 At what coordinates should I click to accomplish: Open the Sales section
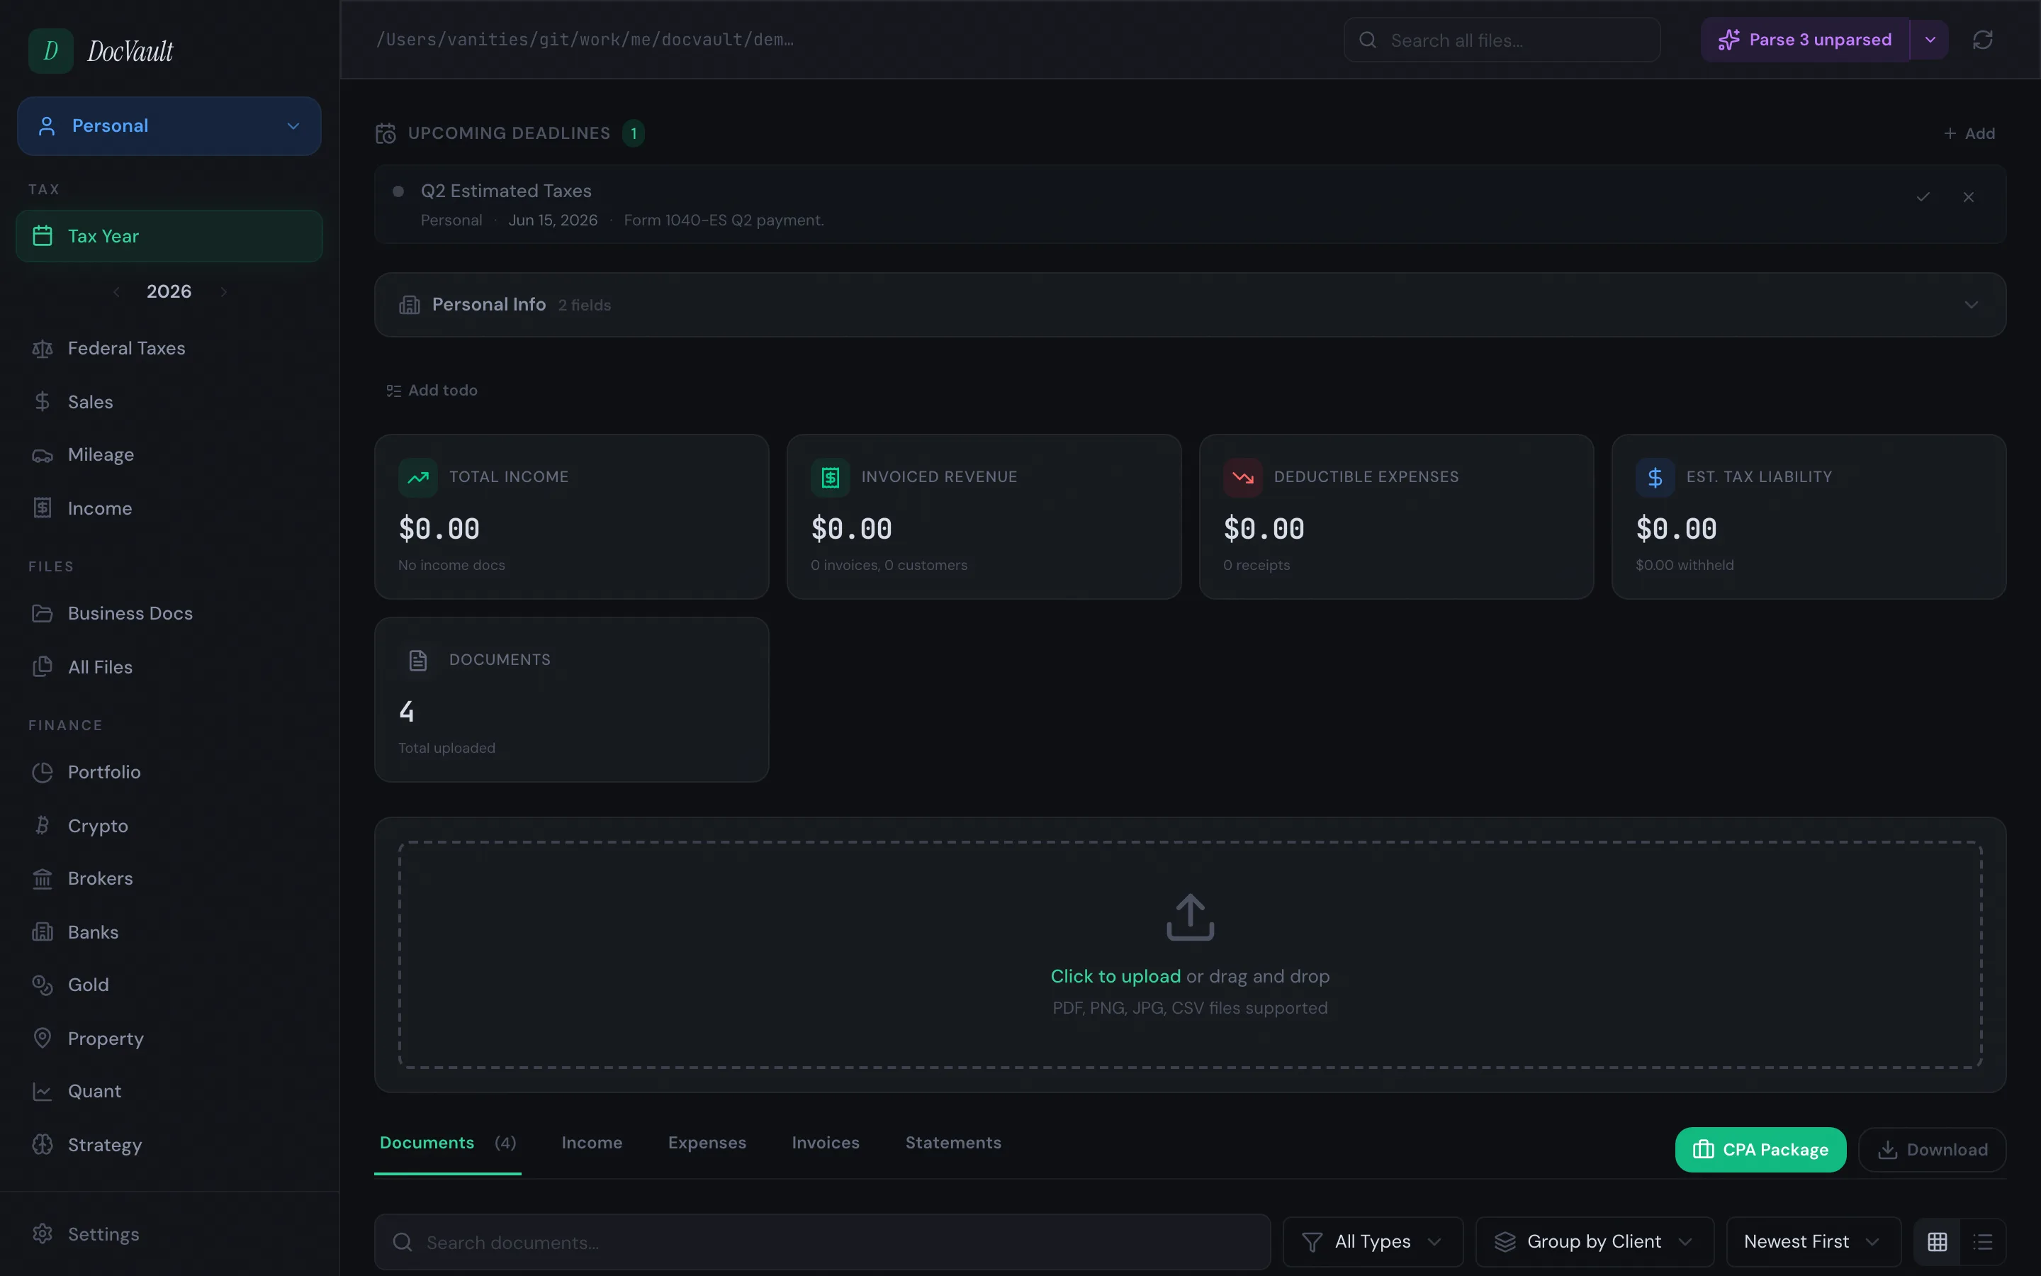(x=169, y=402)
